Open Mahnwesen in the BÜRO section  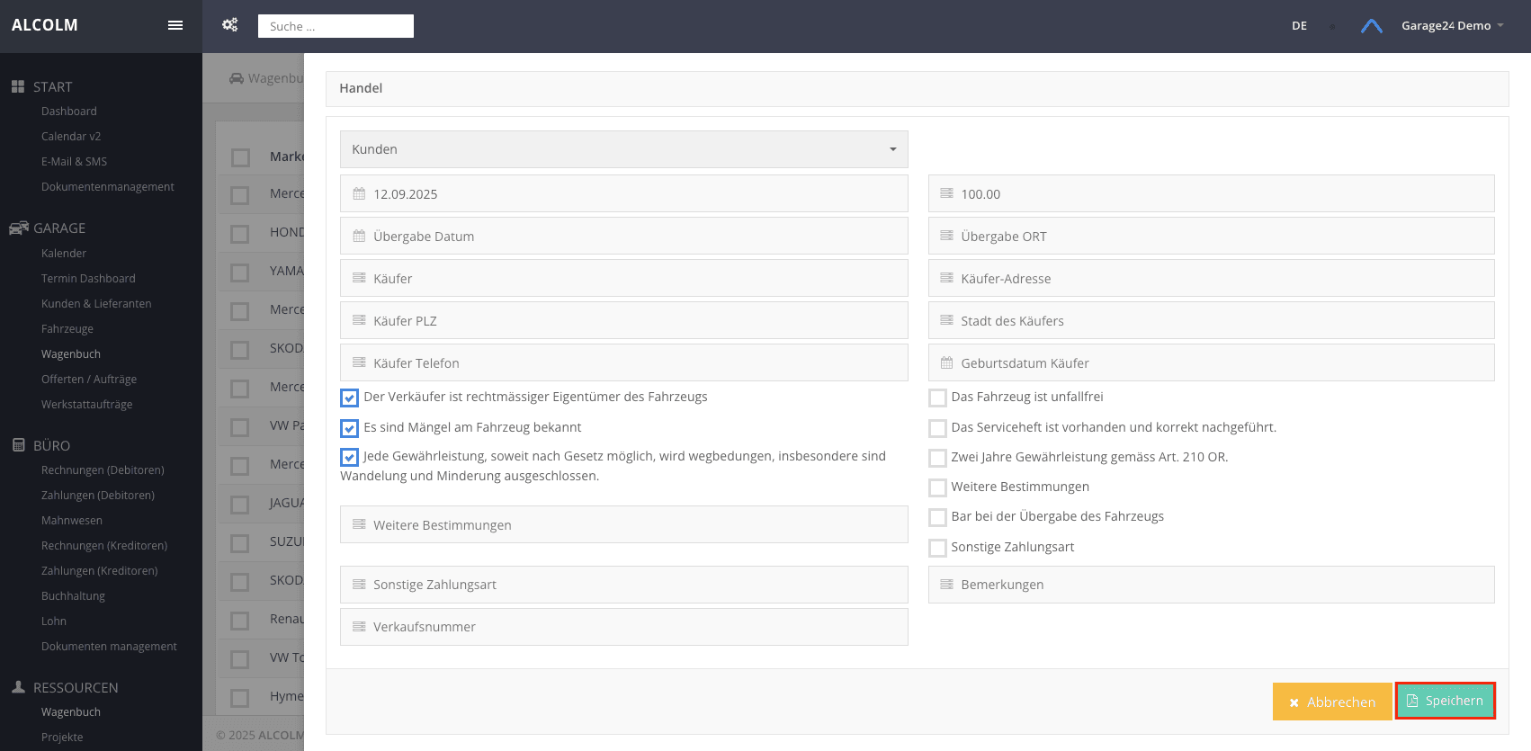(x=72, y=521)
